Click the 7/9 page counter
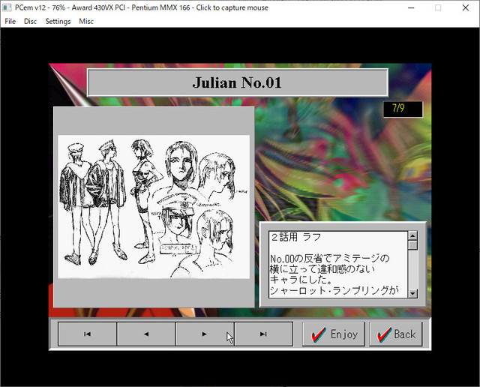Image resolution: width=480 pixels, height=387 pixels. (403, 109)
